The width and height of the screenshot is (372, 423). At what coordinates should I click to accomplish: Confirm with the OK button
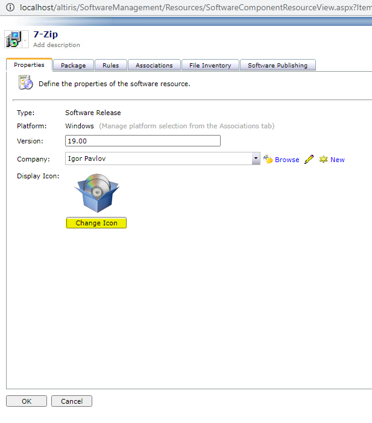pos(27,401)
